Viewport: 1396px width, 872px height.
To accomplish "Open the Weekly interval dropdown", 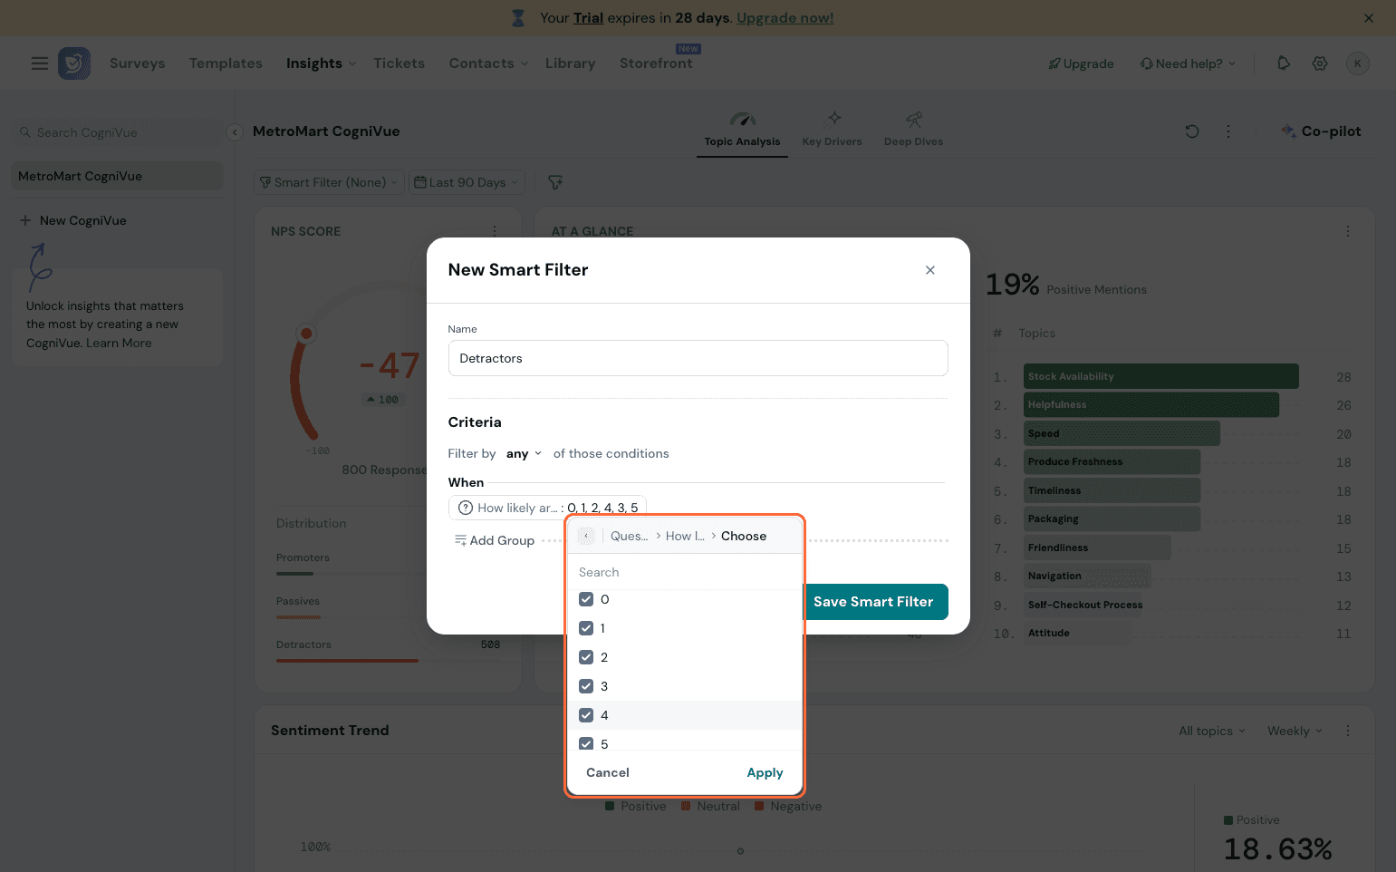I will 1295,732.
